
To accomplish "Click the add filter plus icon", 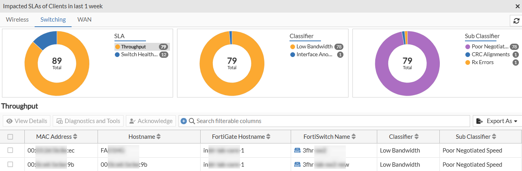I will click(184, 121).
